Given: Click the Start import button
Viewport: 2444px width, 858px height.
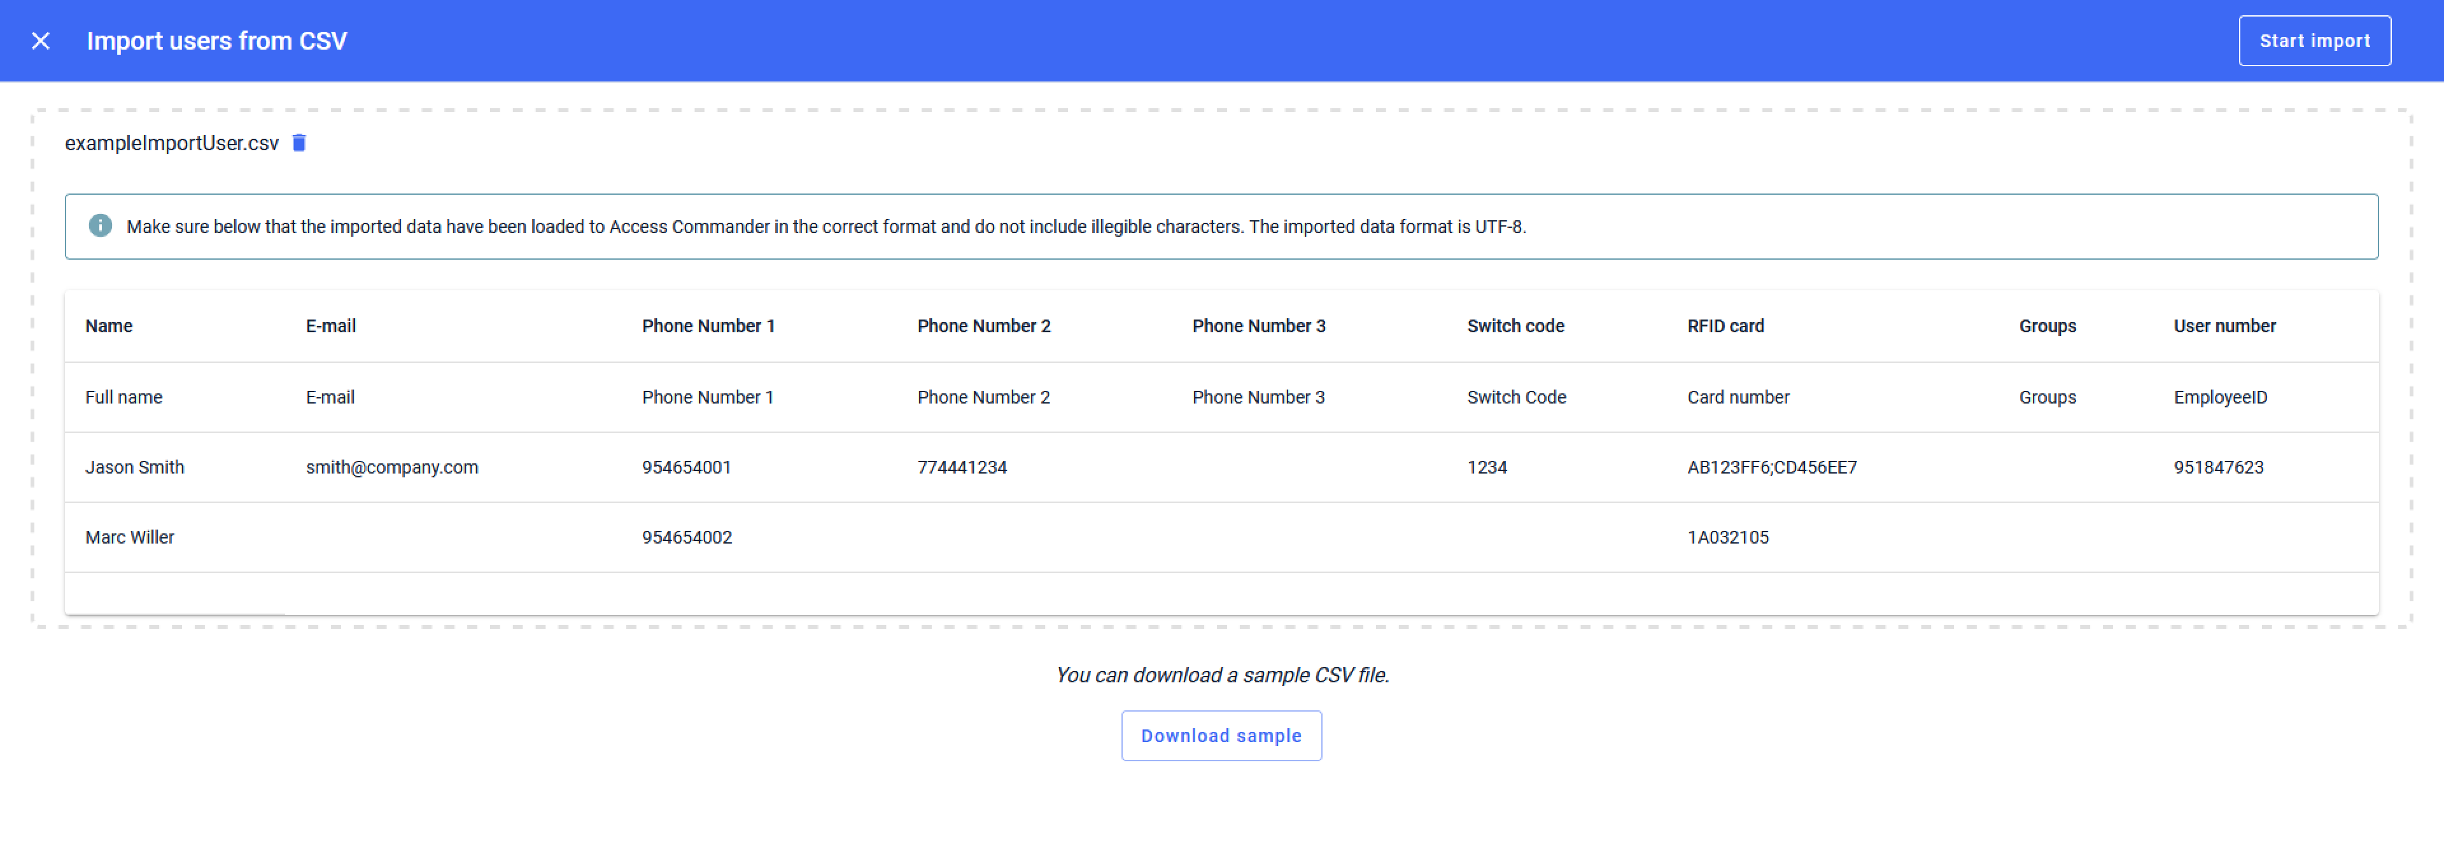Looking at the screenshot, I should pos(2314,41).
